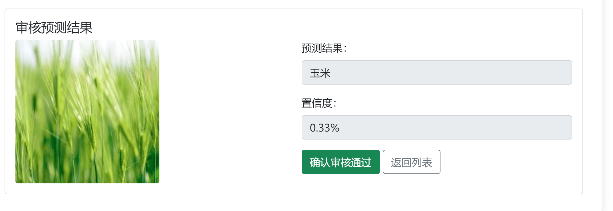
Task: Click blank space between image and form
Action: coord(229,112)
